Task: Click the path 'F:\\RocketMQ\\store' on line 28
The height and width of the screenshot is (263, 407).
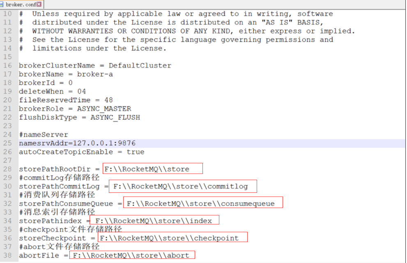Action: (x=147, y=169)
